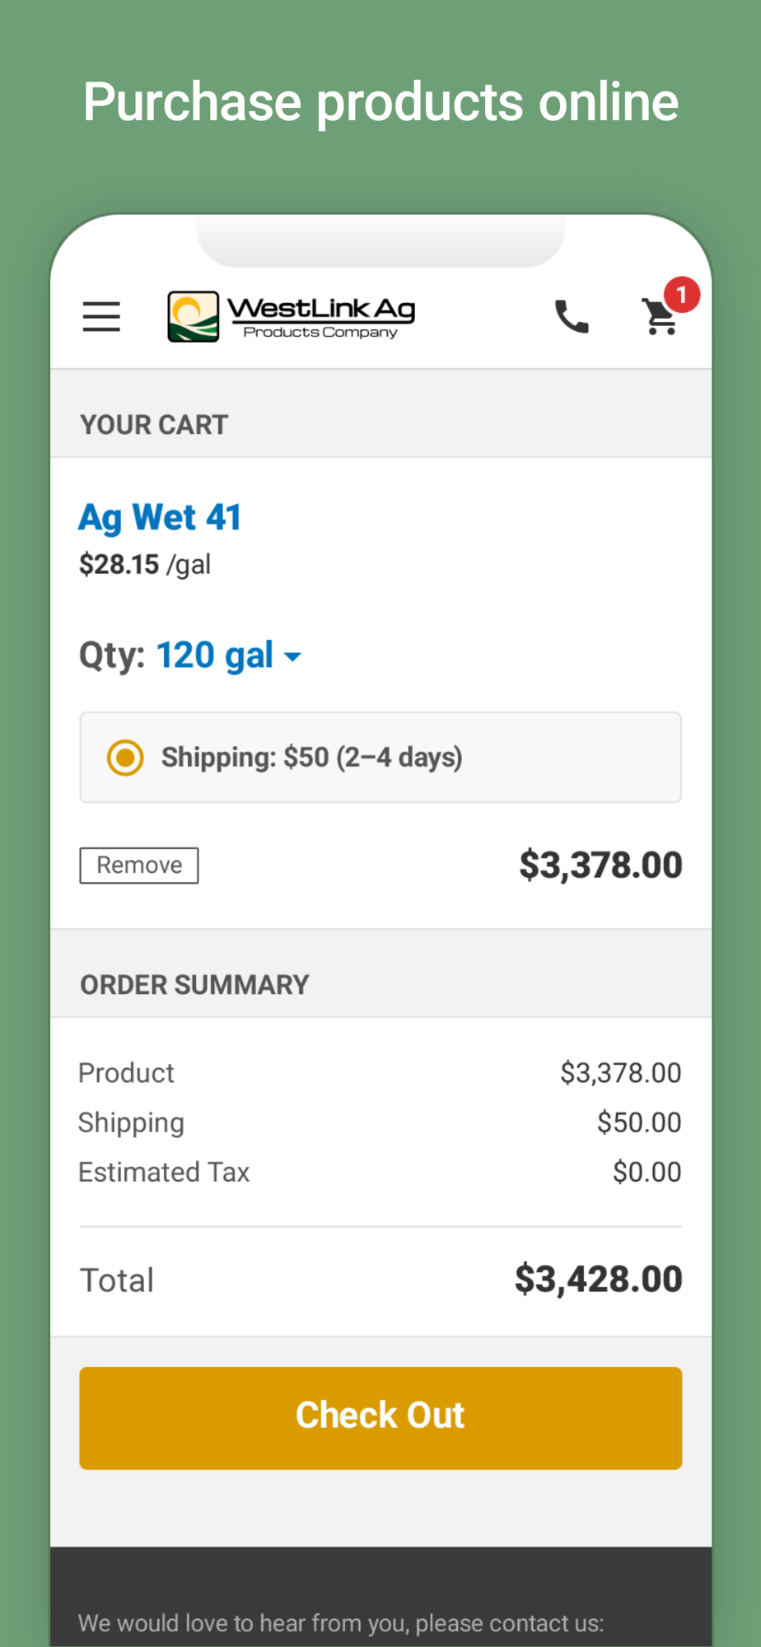Click the YOUR CART section header
This screenshot has width=761, height=1647.
point(154,425)
